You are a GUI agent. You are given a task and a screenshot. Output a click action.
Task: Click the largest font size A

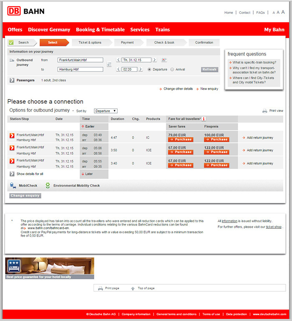tap(283, 12)
